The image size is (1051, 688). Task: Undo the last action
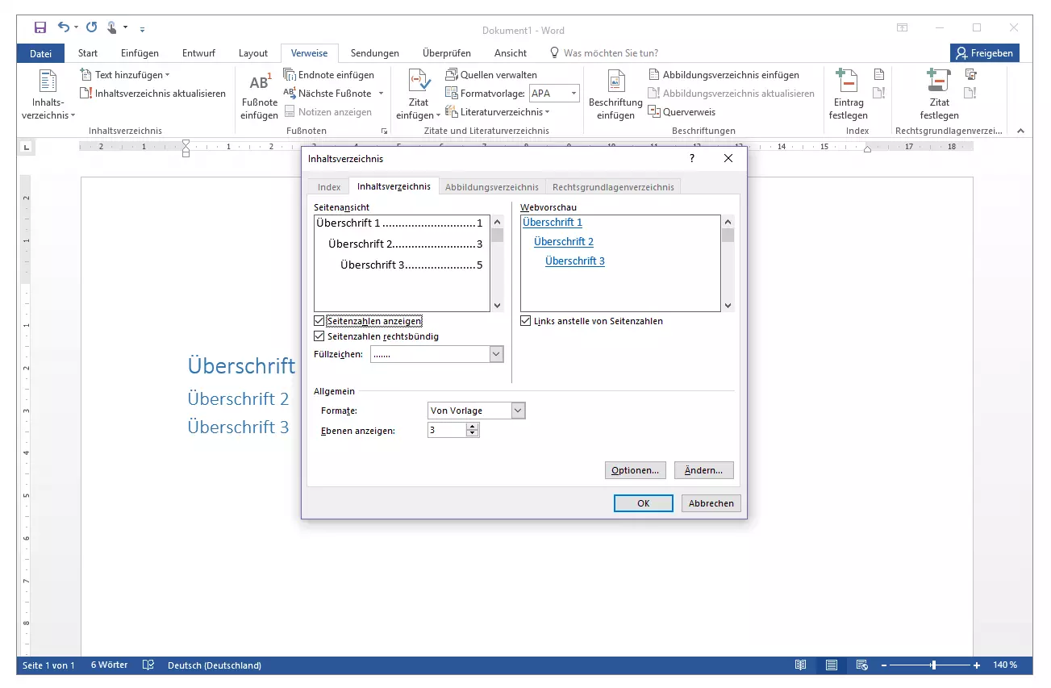pyautogui.click(x=64, y=27)
